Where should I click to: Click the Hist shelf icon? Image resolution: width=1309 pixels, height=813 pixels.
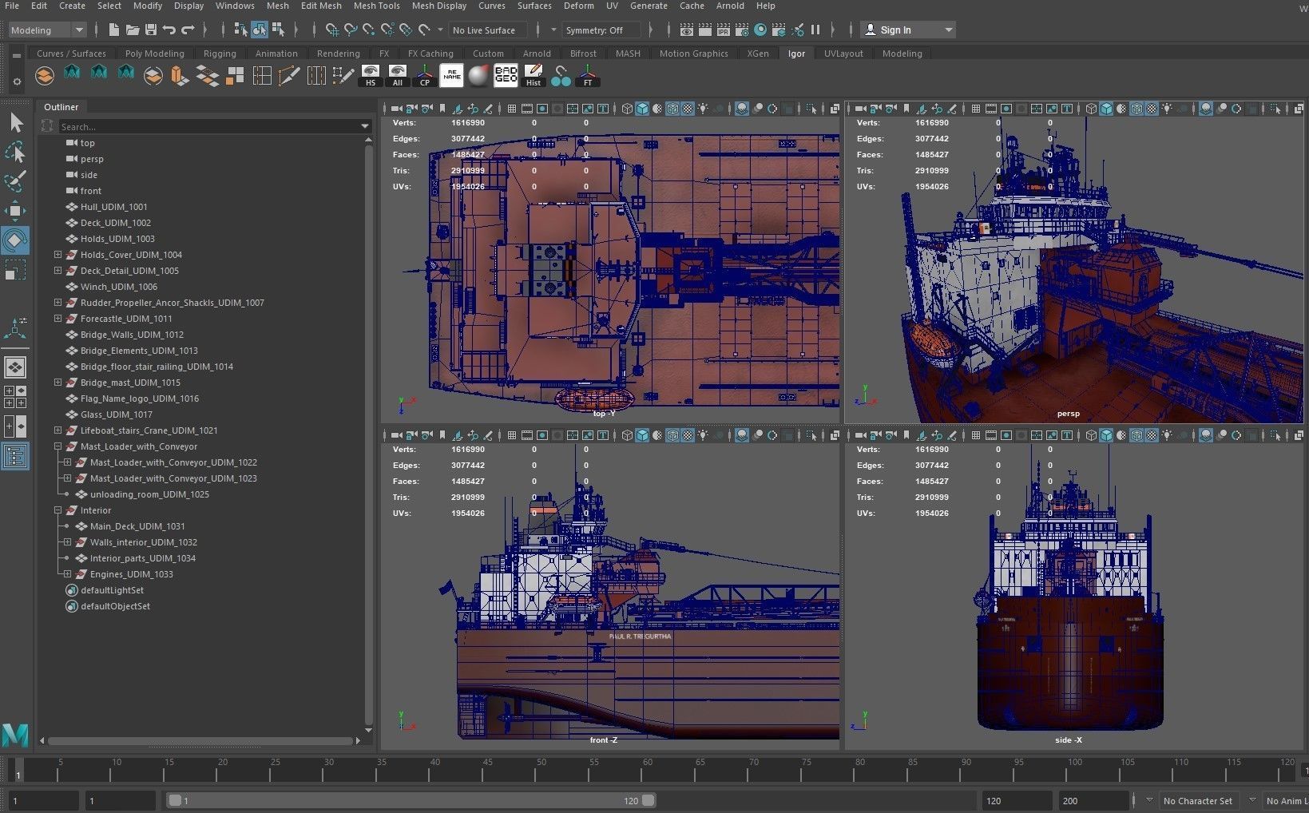coord(534,76)
